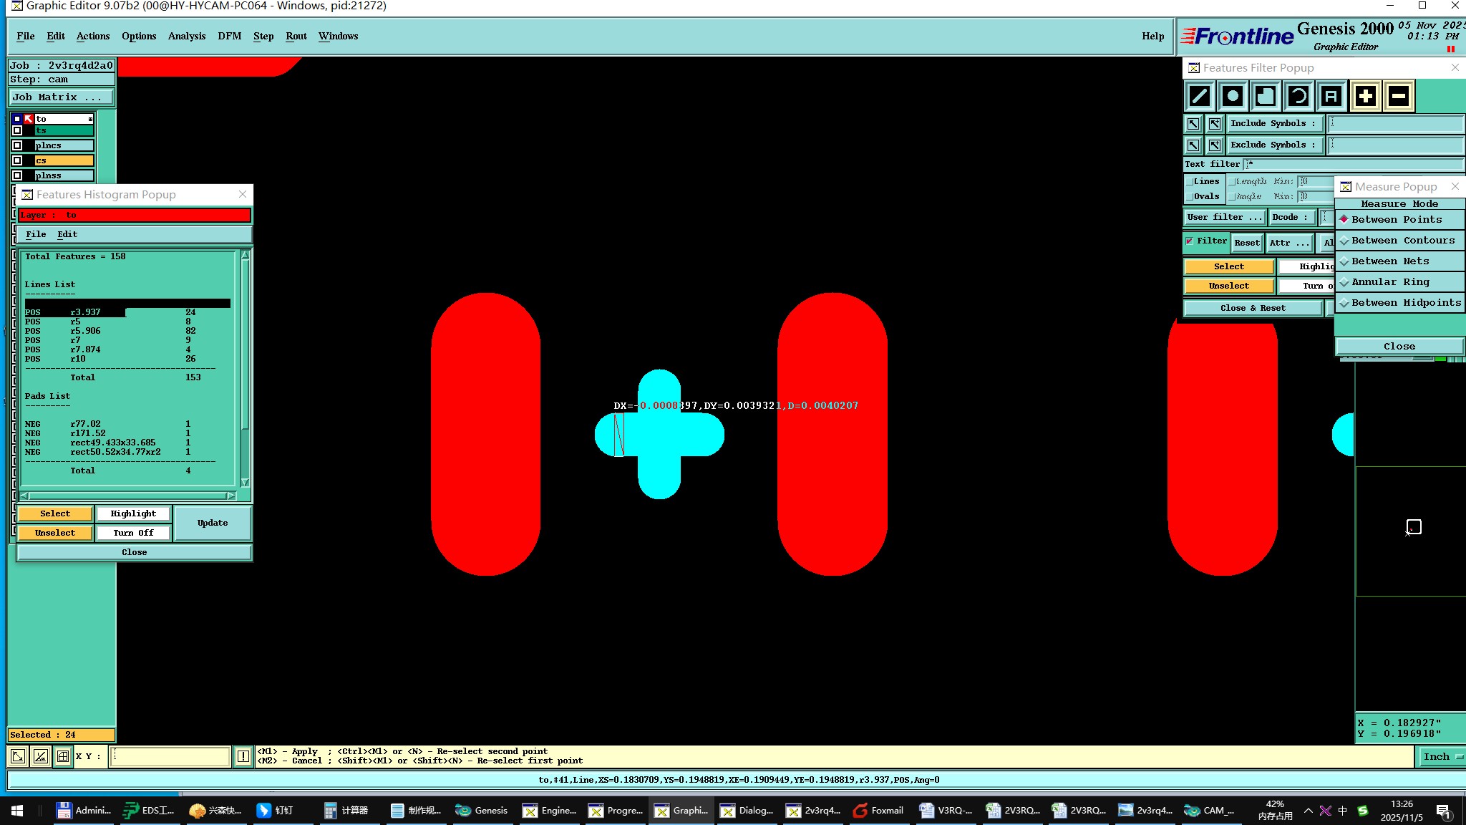This screenshot has height=825, width=1466.
Task: Click the text feature filter icon
Action: (1331, 96)
